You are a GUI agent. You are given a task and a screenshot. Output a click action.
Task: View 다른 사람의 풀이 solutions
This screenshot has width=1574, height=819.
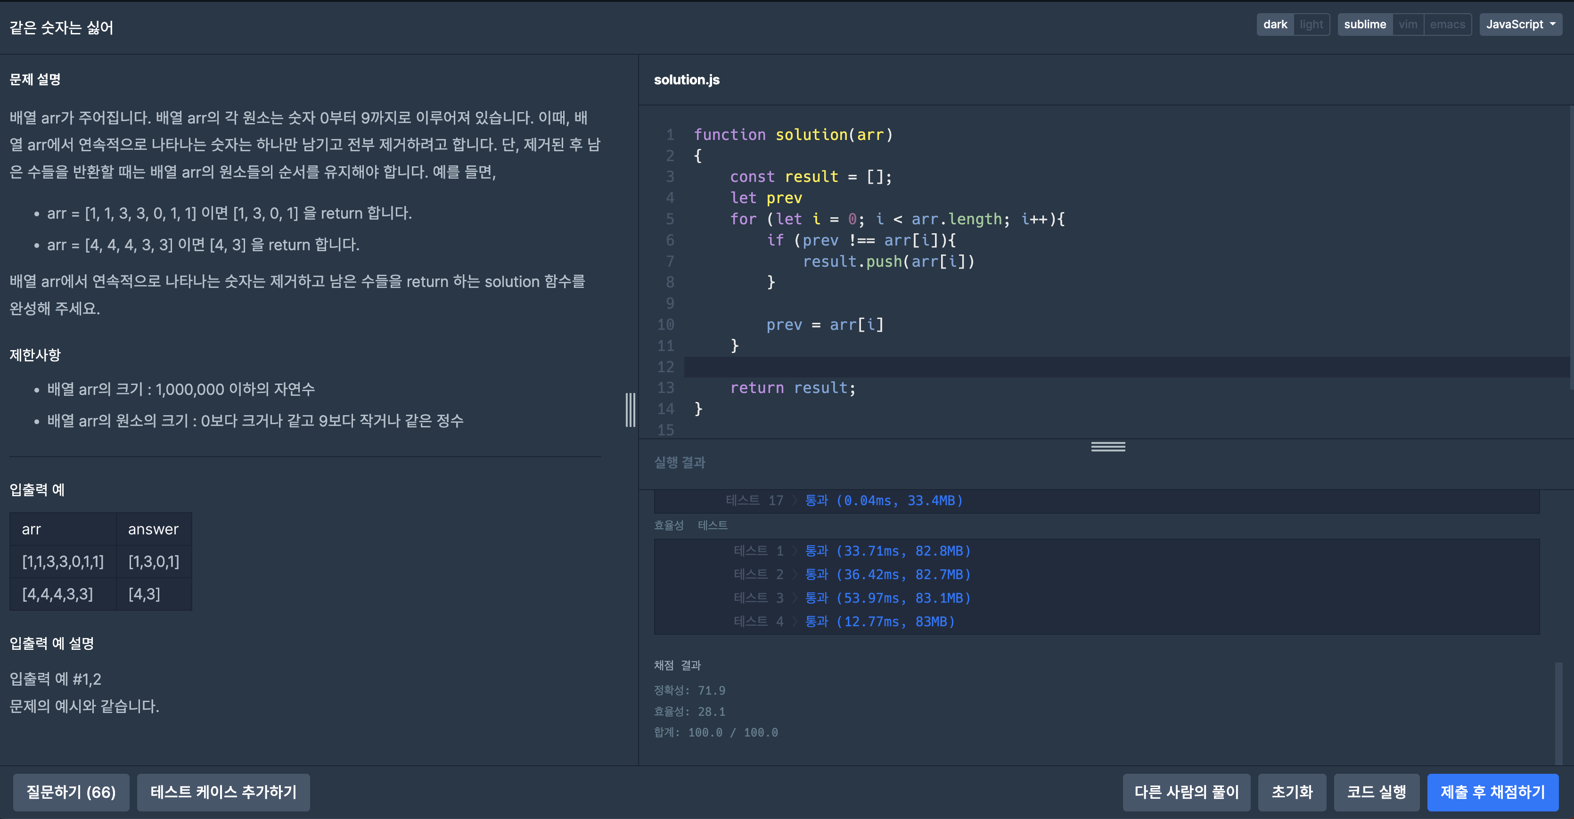pyautogui.click(x=1186, y=792)
